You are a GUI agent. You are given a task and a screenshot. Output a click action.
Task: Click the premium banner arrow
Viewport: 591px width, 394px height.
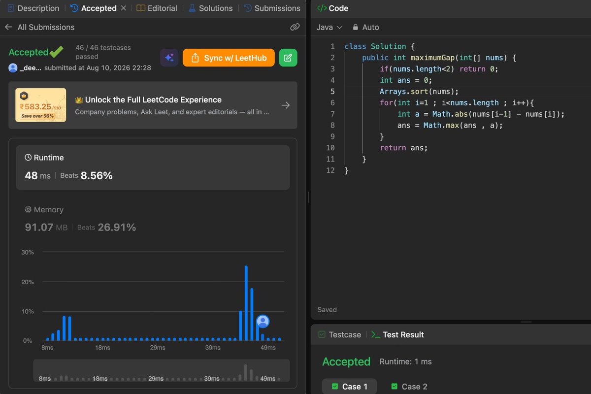coord(286,105)
